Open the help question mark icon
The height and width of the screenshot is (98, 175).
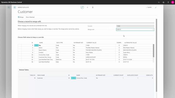pos(168,2)
